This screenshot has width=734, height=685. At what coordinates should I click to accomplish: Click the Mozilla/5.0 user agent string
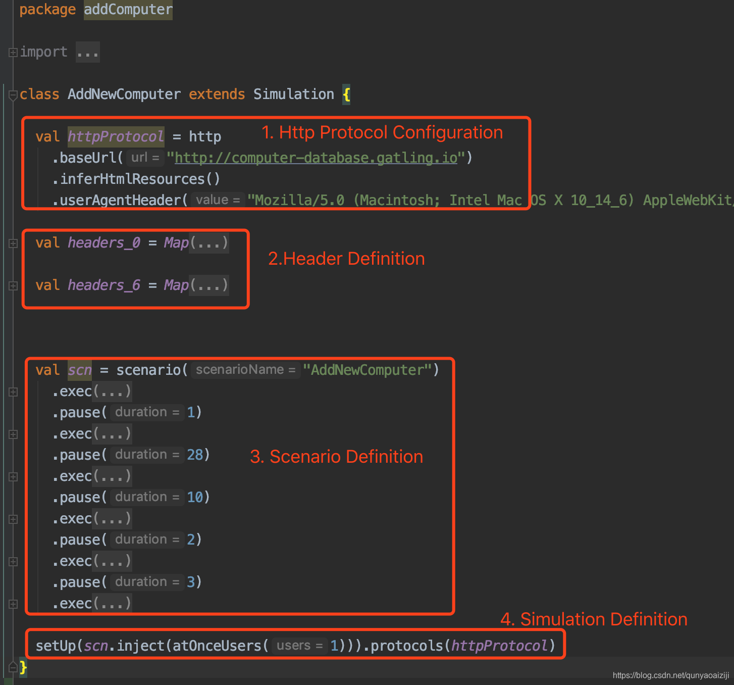click(x=490, y=201)
